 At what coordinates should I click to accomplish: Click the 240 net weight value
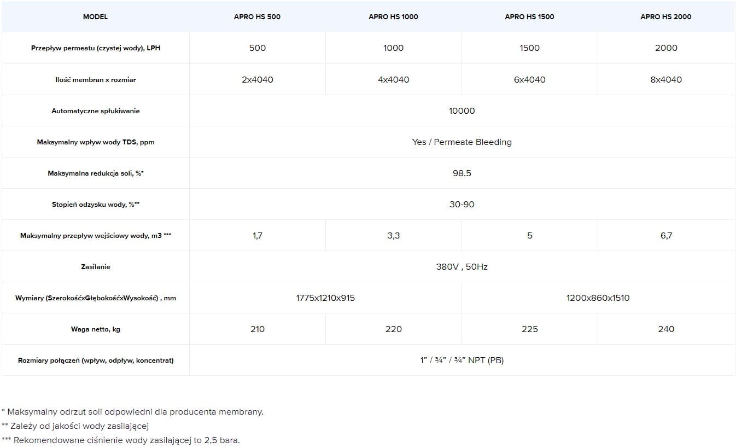pyautogui.click(x=666, y=329)
